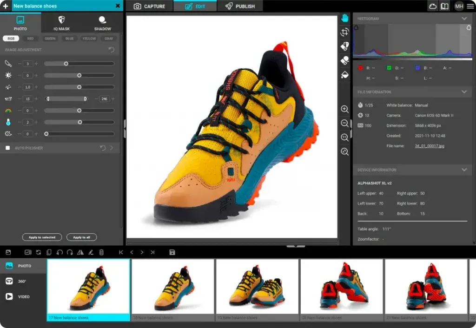The height and width of the screenshot is (328, 476).
Task: Collapse the Device Information section
Action: (464, 170)
